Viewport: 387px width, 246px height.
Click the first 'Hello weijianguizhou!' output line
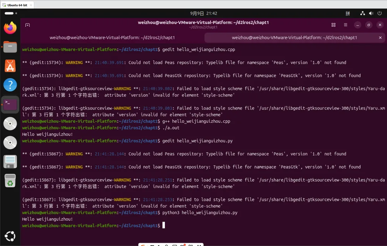point(47,134)
